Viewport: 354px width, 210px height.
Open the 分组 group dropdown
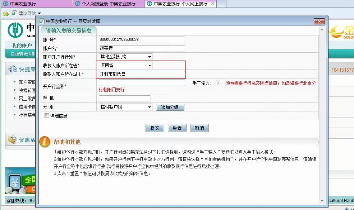point(125,107)
